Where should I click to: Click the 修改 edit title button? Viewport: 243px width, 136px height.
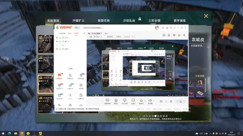pos(106,34)
